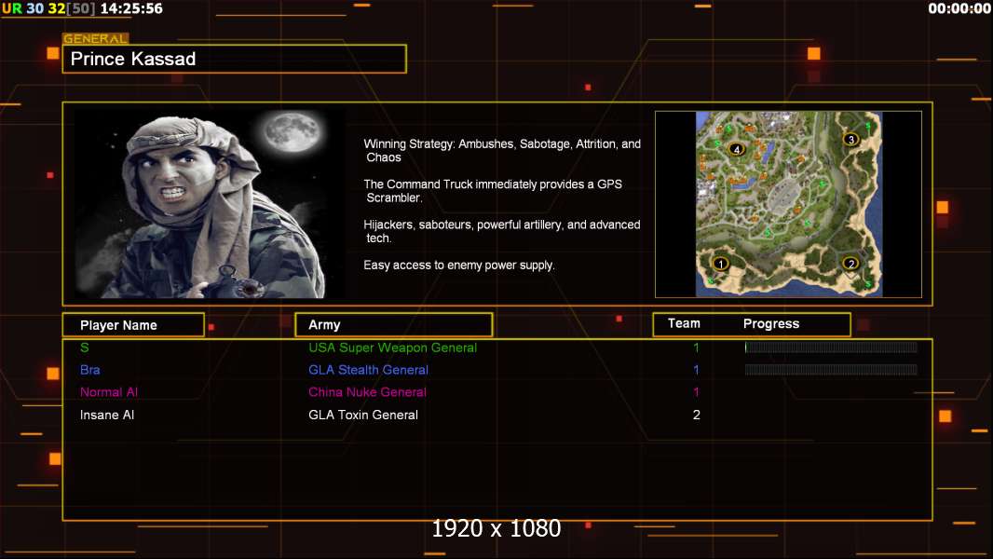Click the 14:25:56 clock overlay
This screenshot has height=559, width=993.
(131, 9)
